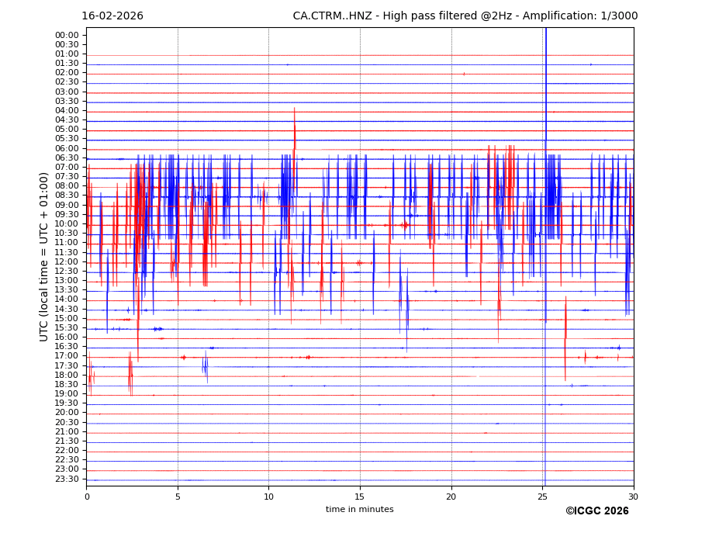Click the 'time in minutes' axis label
Screen dimensions: 719x540
359,510
